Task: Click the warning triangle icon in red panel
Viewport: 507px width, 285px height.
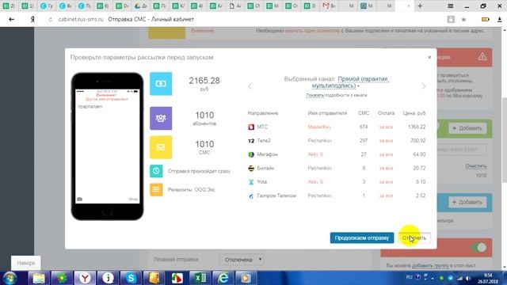Action: (482, 57)
